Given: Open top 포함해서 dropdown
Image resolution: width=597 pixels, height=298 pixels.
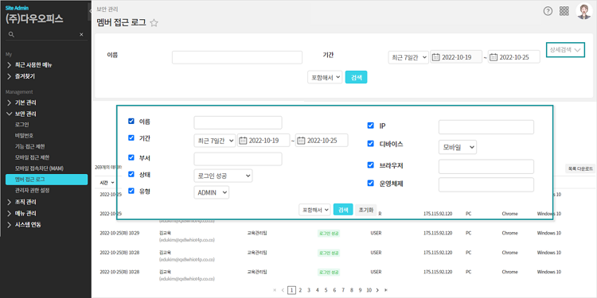Looking at the screenshot, I should (325, 78).
